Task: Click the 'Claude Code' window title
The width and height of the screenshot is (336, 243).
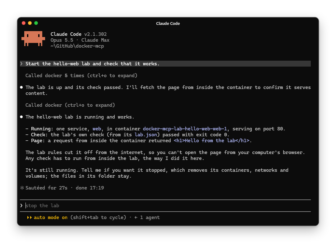Action: coord(168,24)
